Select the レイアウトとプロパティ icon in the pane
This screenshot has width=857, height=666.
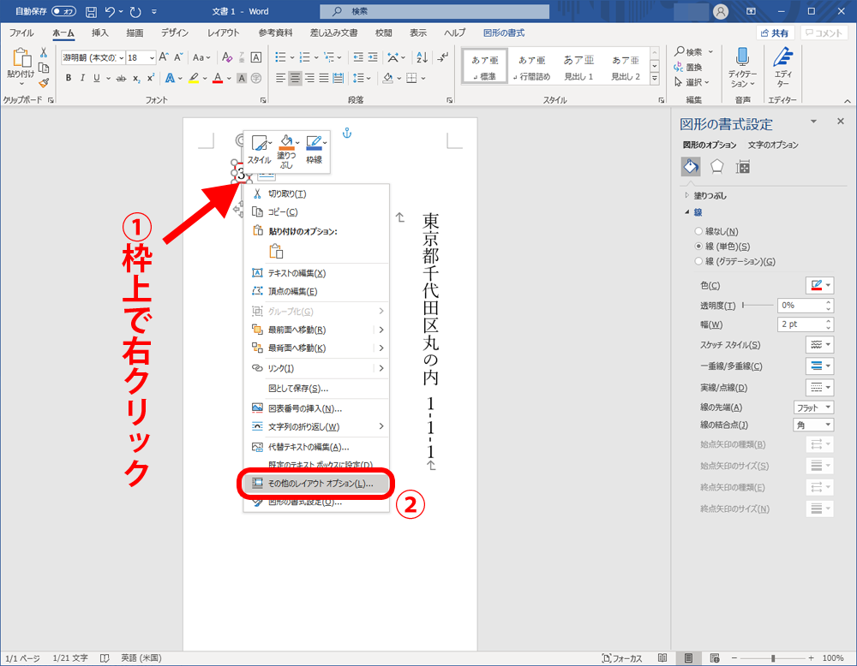[741, 166]
